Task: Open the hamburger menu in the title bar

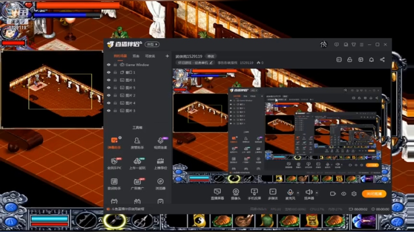Action: coord(362,45)
